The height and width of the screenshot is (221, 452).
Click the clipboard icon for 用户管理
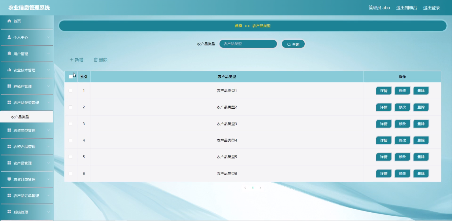pos(9,53)
